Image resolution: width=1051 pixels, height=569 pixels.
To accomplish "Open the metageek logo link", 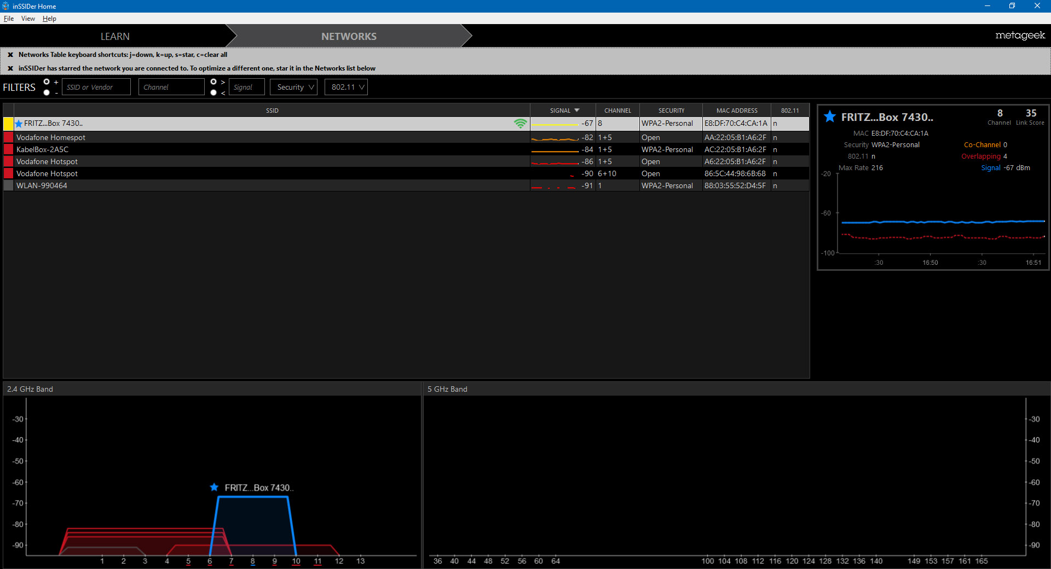I will pyautogui.click(x=1020, y=36).
